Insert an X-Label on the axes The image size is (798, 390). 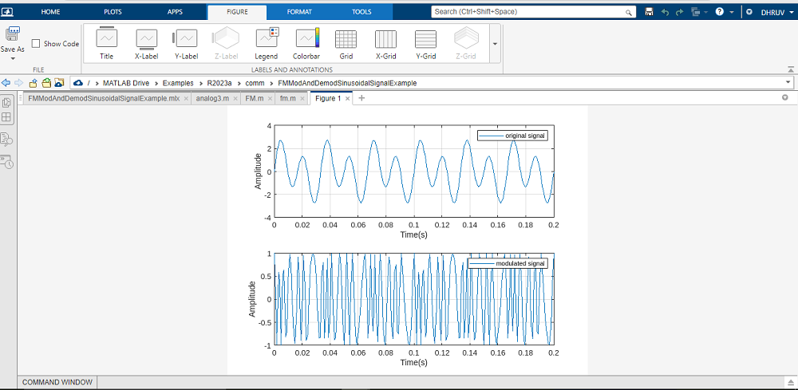tap(146, 44)
